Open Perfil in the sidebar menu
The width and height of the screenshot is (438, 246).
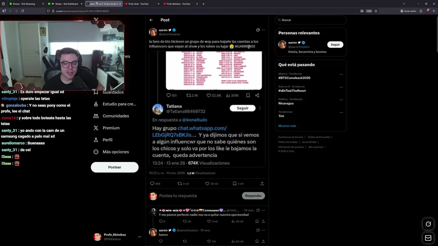(103, 140)
